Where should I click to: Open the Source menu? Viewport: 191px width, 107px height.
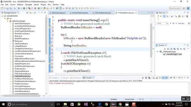13,5
